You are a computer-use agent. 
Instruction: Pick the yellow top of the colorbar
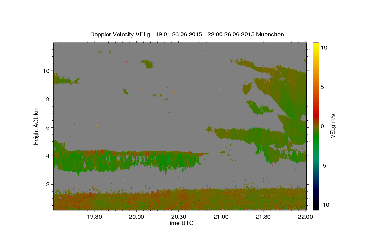[x=316, y=46]
